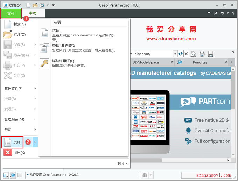Image resolution: width=238 pixels, height=181 pixels.
Task: Expand the dropdown next to binoculars icon
Action: 150,175
